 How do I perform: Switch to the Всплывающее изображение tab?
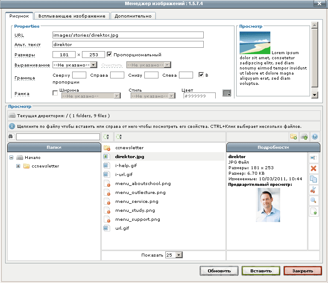(72, 16)
